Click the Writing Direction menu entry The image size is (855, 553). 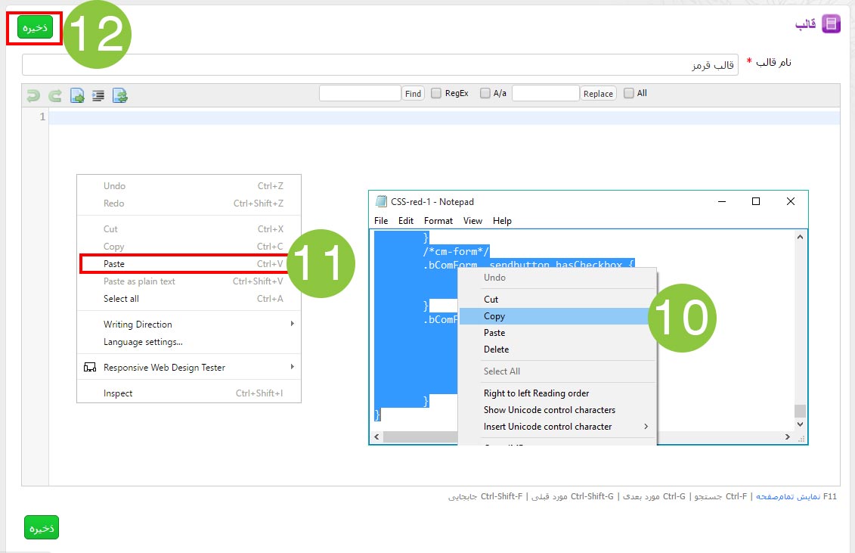coord(189,325)
